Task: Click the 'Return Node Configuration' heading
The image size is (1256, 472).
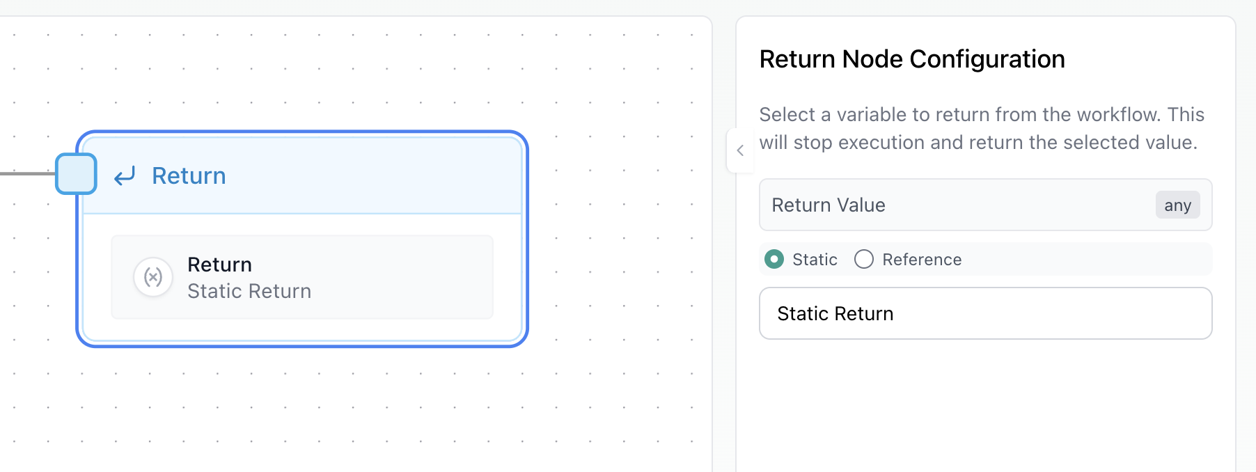Action: click(x=911, y=58)
